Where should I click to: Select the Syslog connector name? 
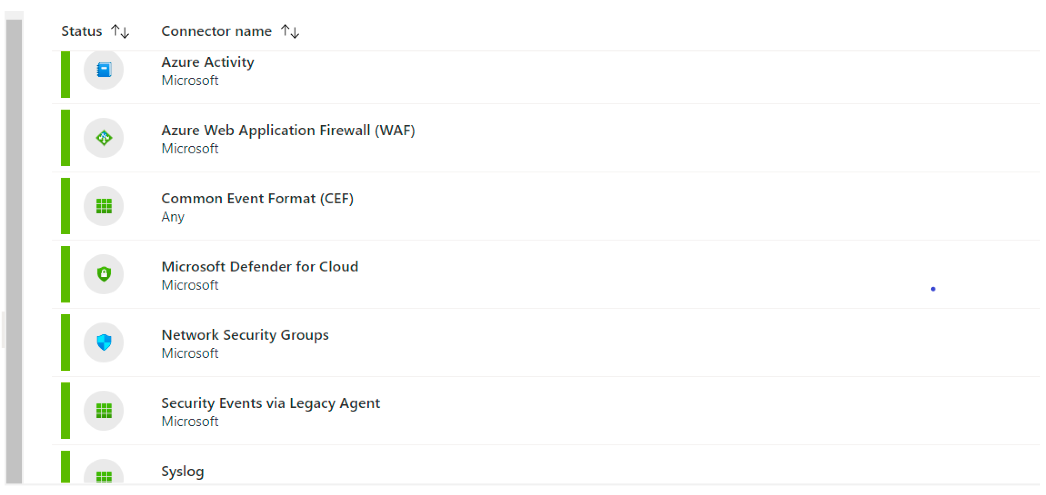coord(182,471)
